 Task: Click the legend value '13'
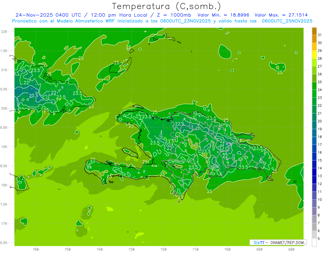click(320, 176)
